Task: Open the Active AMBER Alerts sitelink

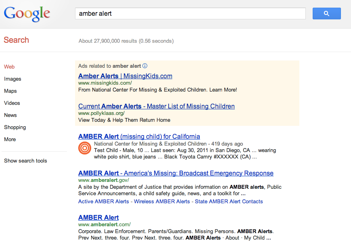Action: tap(103, 202)
